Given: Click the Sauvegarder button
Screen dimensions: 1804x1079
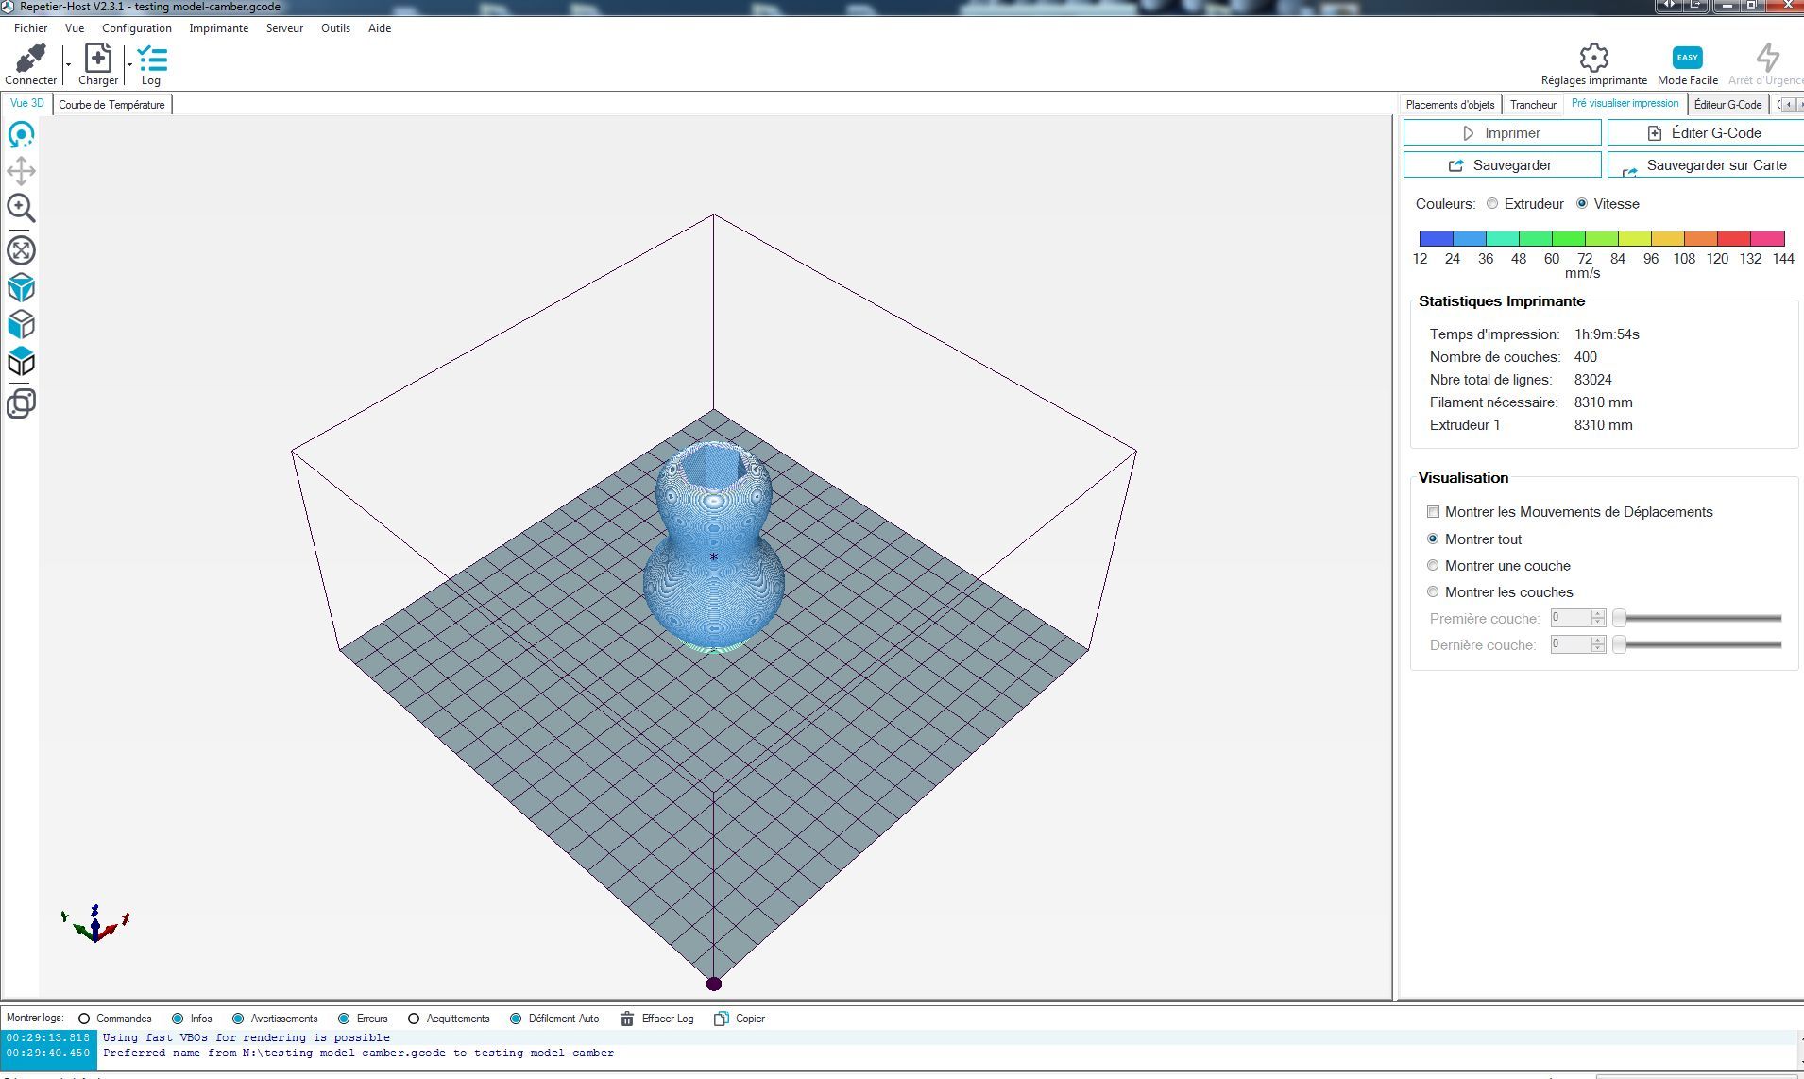Looking at the screenshot, I should pos(1502,165).
